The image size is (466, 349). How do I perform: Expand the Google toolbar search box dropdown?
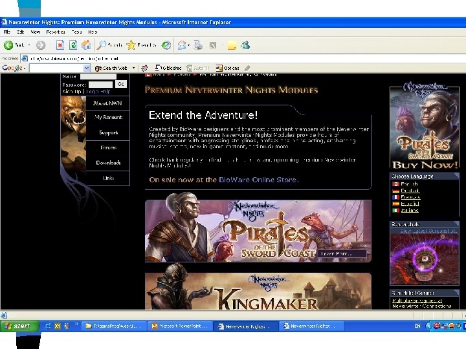(87, 69)
